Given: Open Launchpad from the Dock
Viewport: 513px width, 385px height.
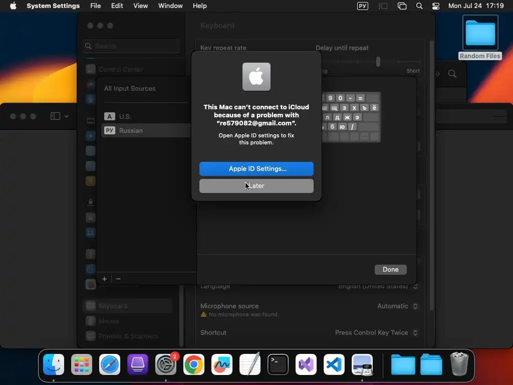Looking at the screenshot, I should [82, 364].
